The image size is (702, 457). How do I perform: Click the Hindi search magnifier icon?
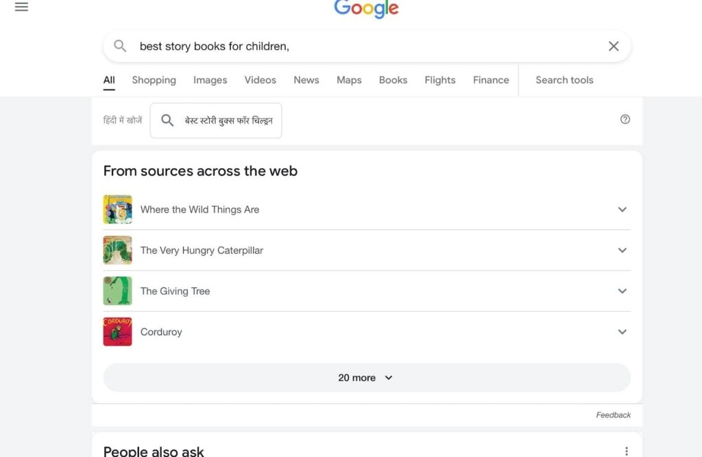click(x=167, y=120)
